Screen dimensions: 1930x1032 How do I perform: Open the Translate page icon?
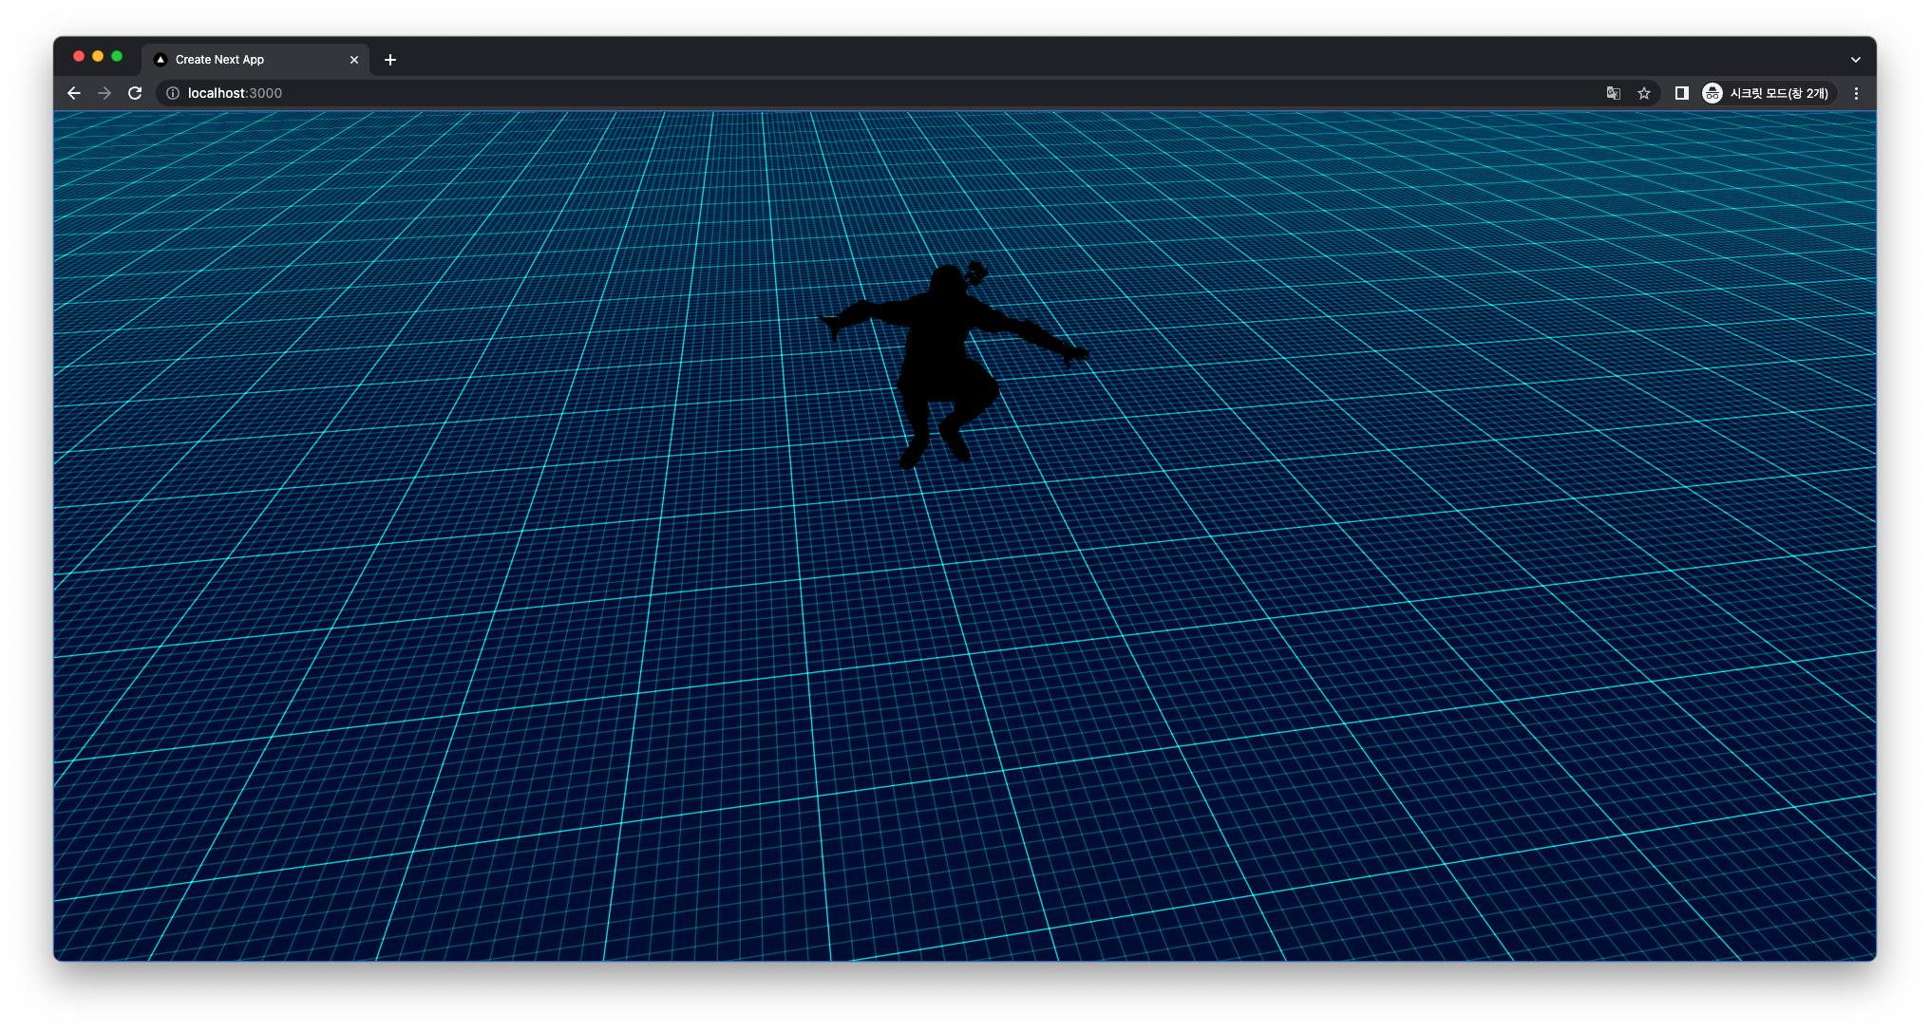(x=1613, y=93)
